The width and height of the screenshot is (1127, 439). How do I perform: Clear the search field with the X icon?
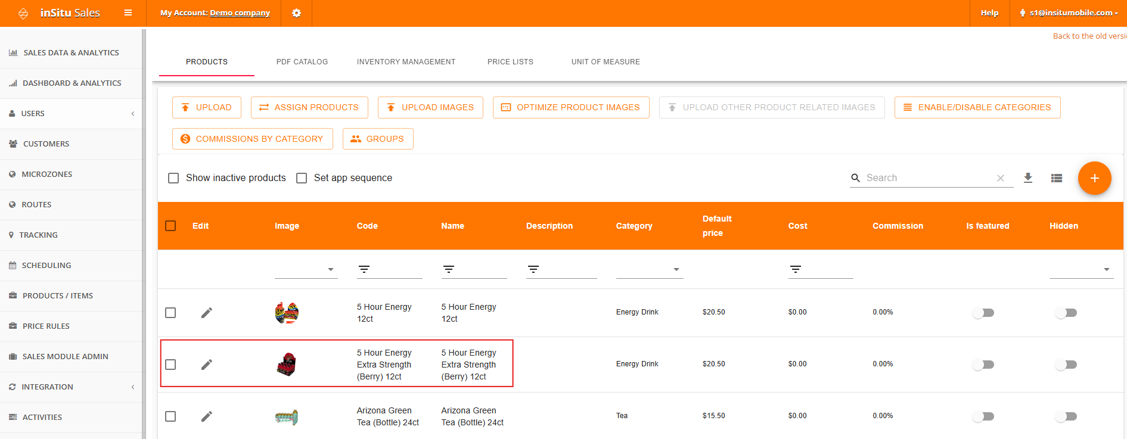coord(1001,178)
